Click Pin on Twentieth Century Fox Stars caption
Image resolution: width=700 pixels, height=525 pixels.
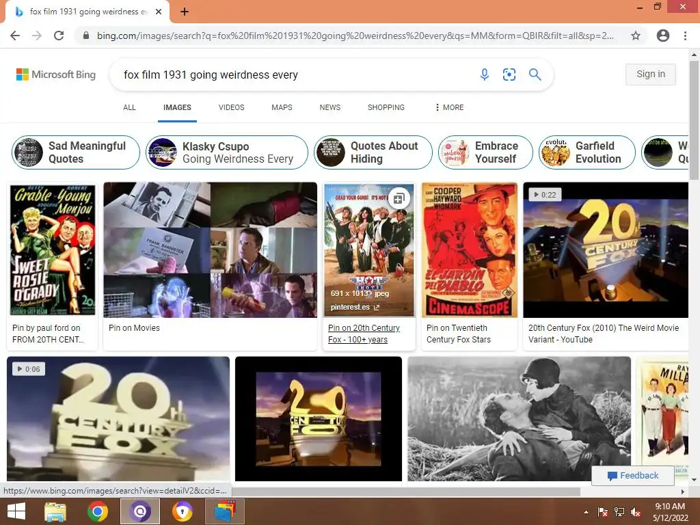[x=459, y=334]
